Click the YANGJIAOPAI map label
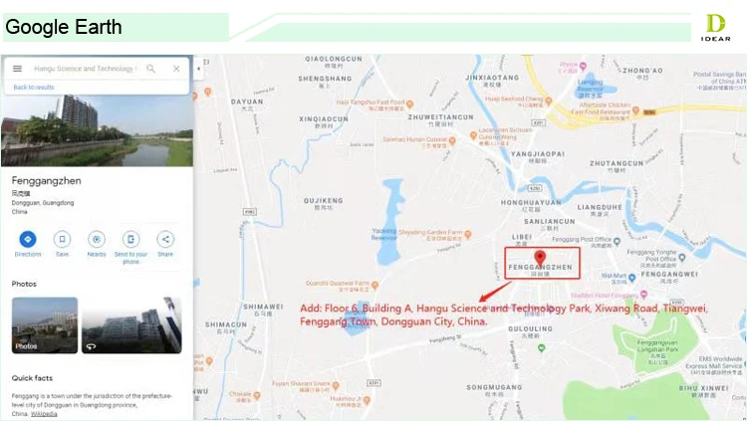 [538, 154]
